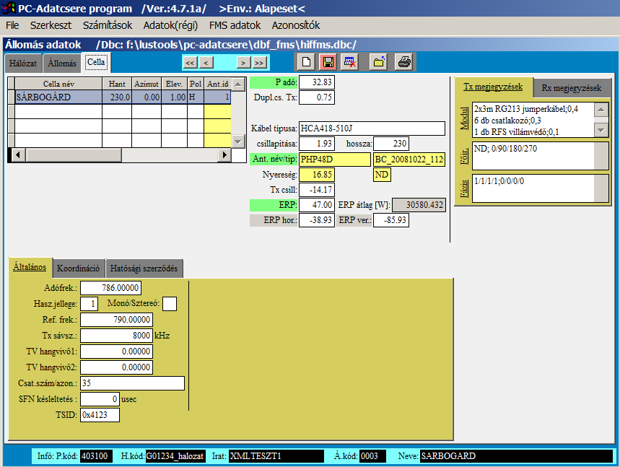Click the SÁRBOGÁRD cell name row

pos(58,97)
